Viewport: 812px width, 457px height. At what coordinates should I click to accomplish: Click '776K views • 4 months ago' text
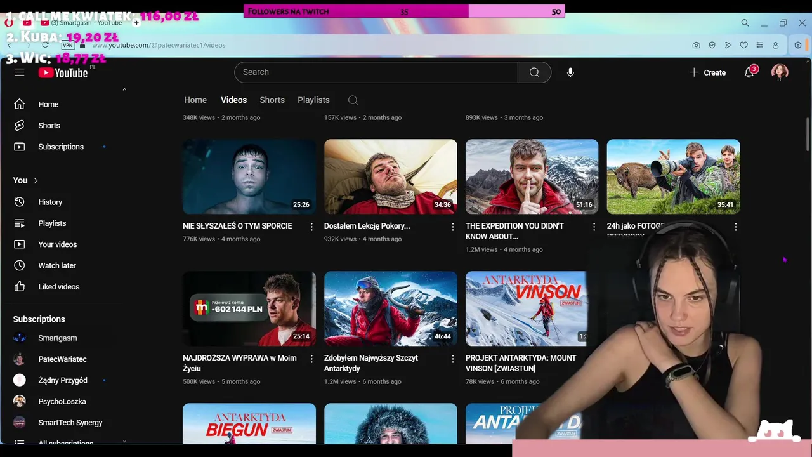tap(221, 239)
